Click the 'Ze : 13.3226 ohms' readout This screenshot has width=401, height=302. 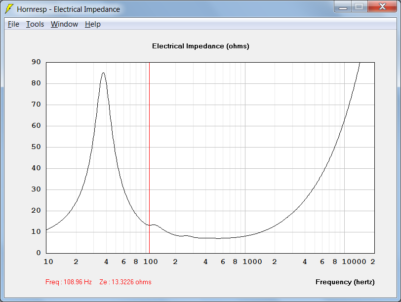tap(125, 282)
